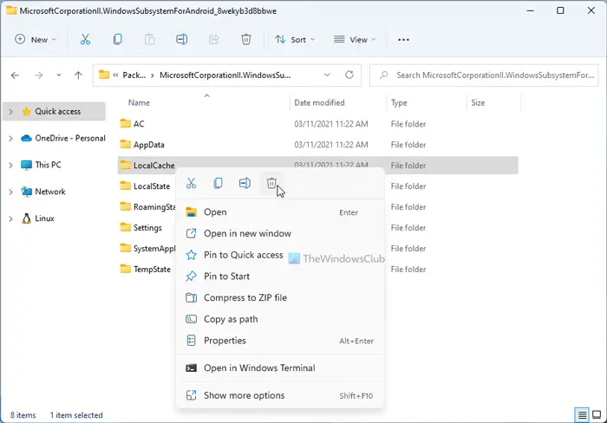Choose Open in new window
This screenshot has width=607, height=423.
coord(279,233)
